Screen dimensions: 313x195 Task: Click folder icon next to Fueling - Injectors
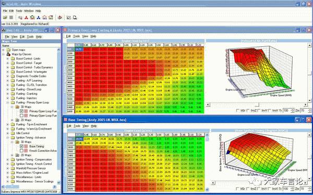[13, 98]
